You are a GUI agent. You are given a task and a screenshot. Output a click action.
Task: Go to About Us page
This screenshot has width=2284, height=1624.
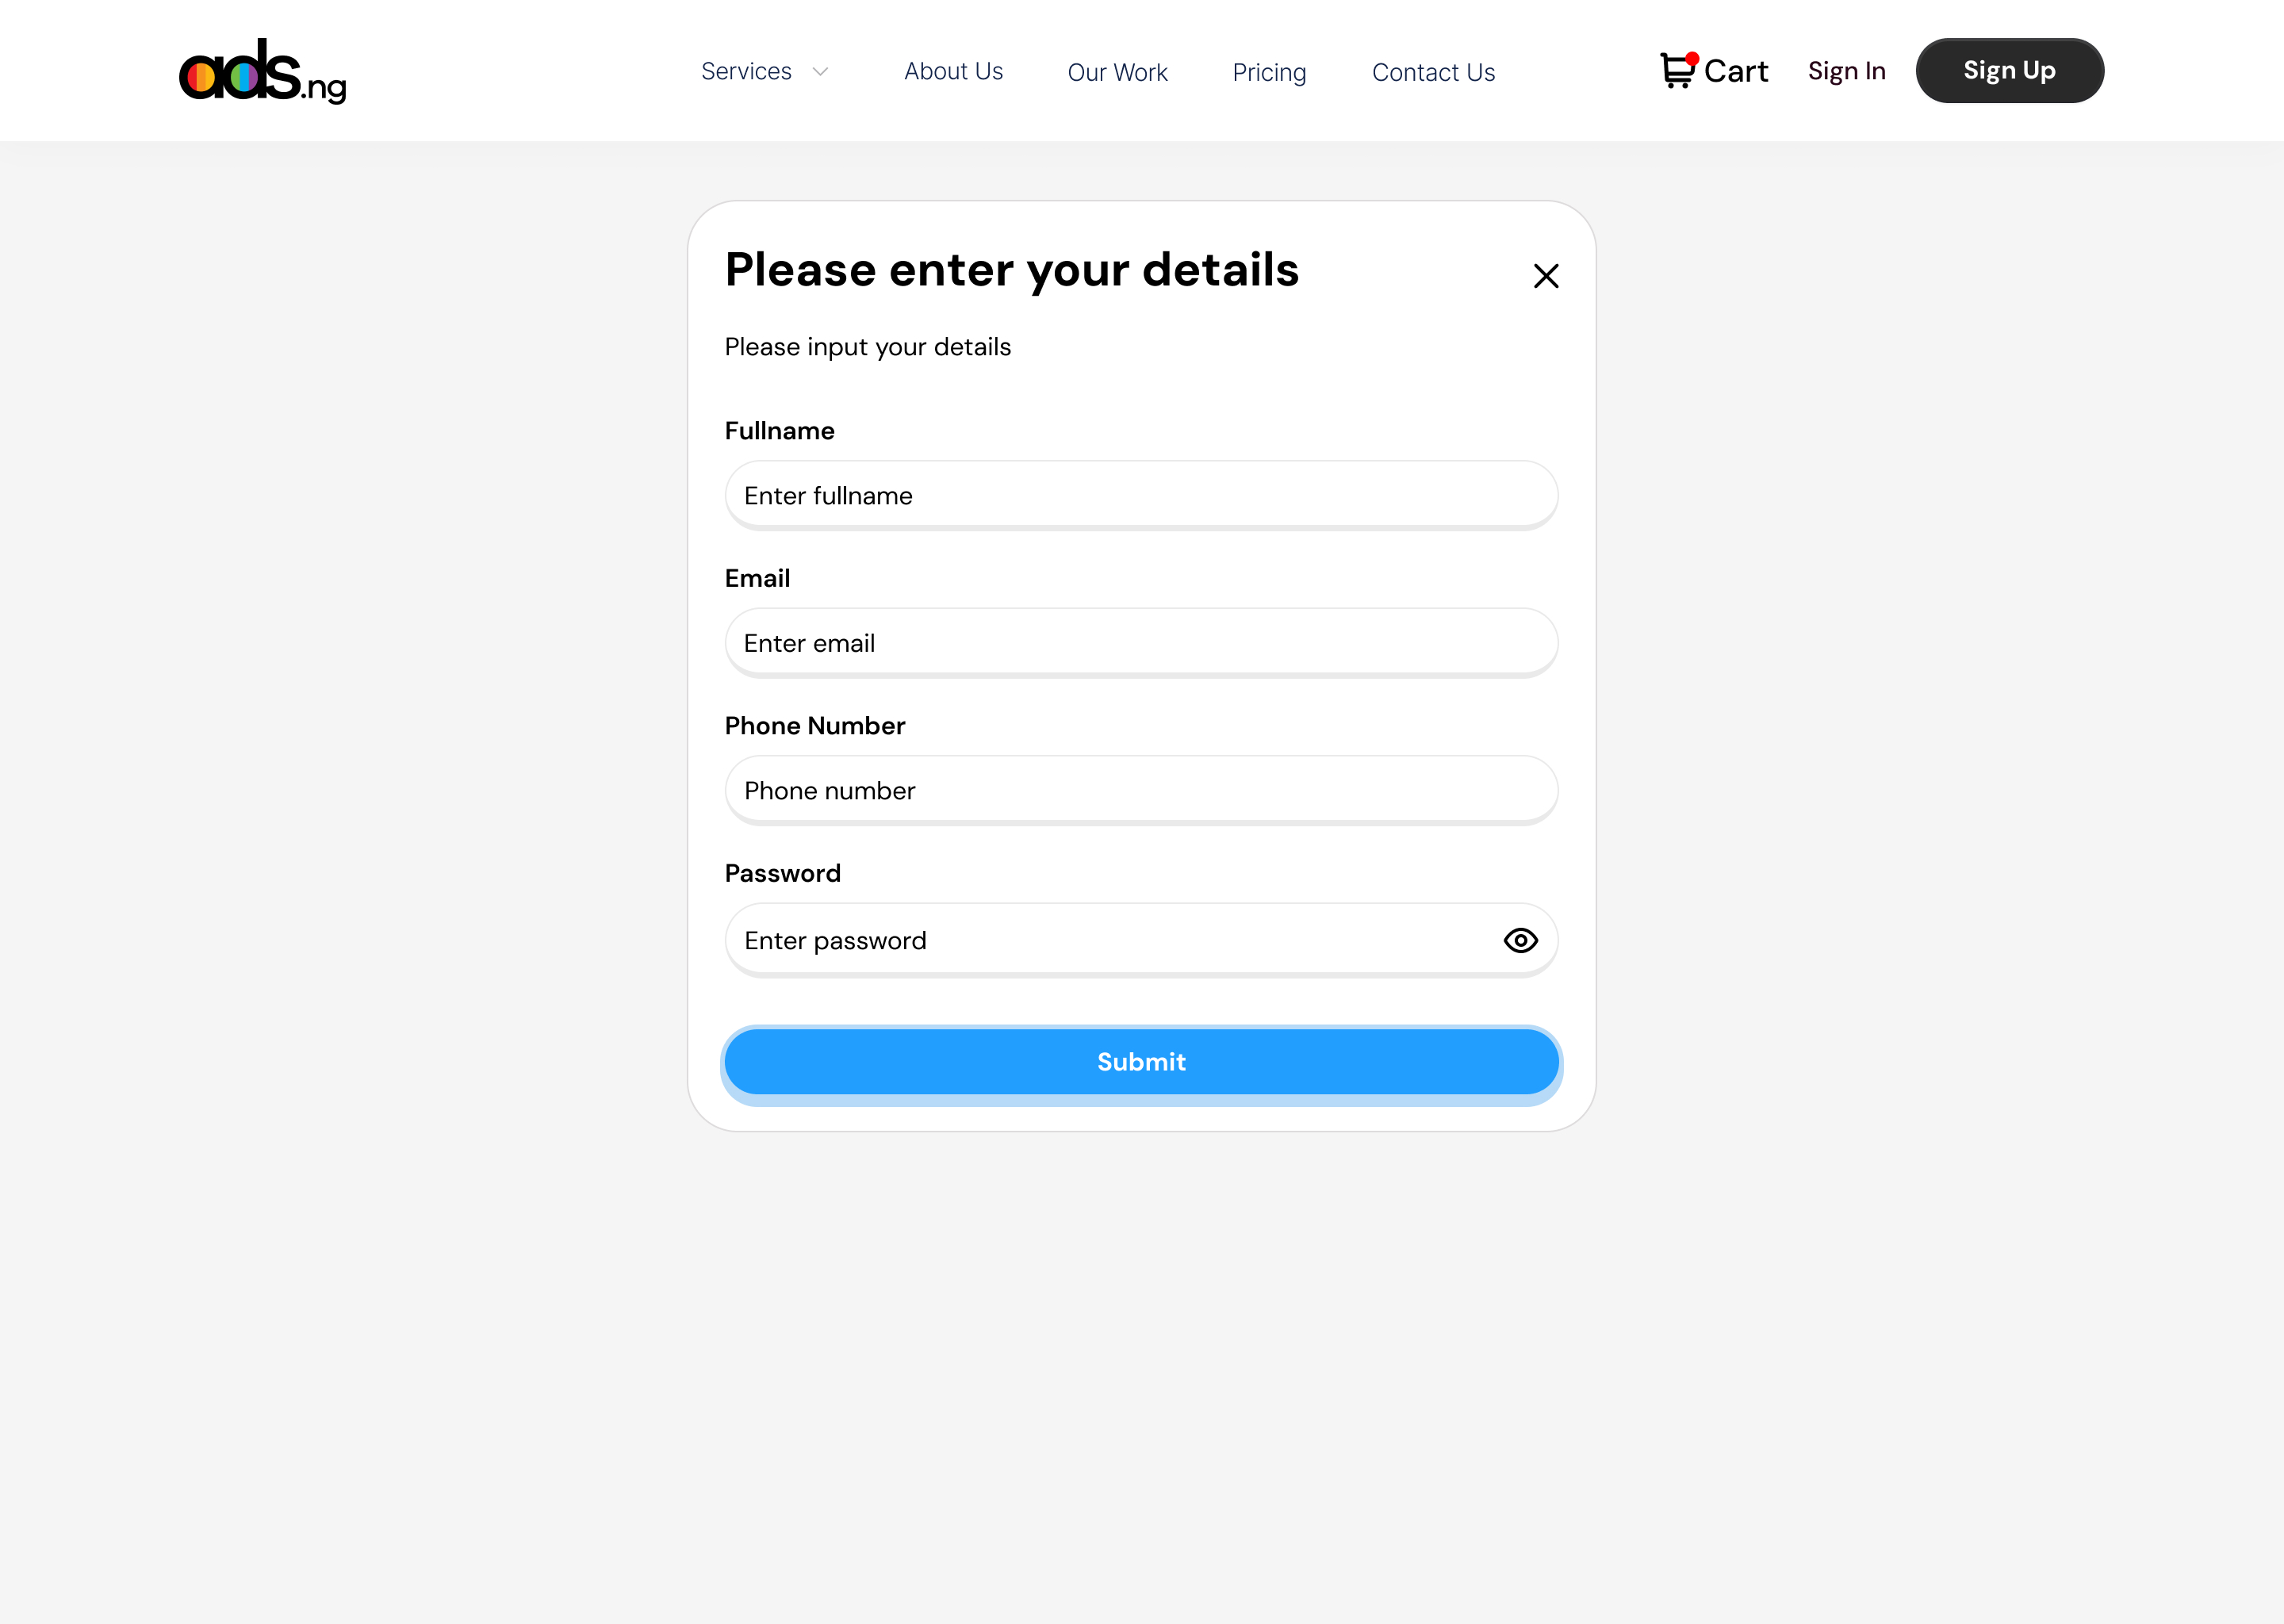point(953,72)
